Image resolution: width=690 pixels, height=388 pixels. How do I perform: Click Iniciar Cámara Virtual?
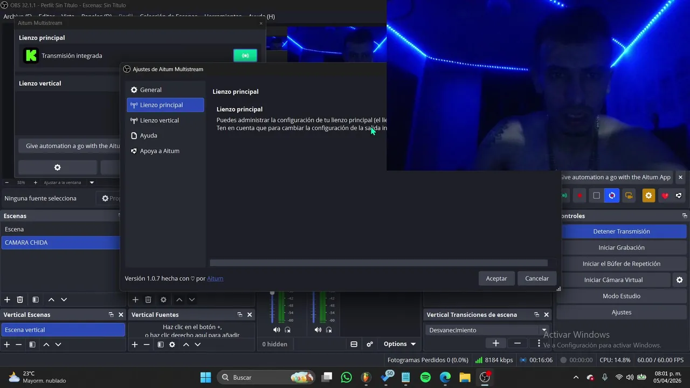[x=613, y=280]
